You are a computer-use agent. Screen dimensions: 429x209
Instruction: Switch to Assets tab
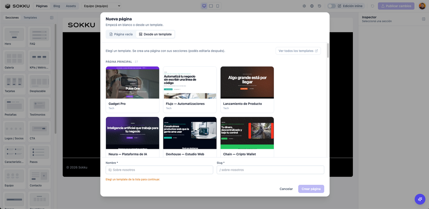point(71,6)
